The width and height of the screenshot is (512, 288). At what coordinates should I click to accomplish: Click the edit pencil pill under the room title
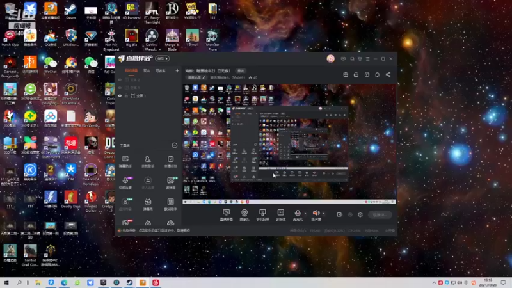coord(196,77)
